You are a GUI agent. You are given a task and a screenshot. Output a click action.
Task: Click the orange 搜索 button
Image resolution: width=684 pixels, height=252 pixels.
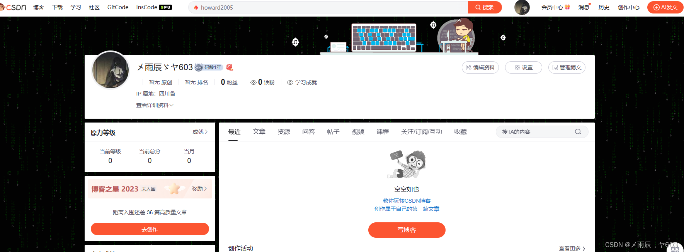tap(485, 7)
